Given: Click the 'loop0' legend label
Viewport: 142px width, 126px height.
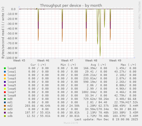Looking at the screenshot, I should click(x=12, y=68).
